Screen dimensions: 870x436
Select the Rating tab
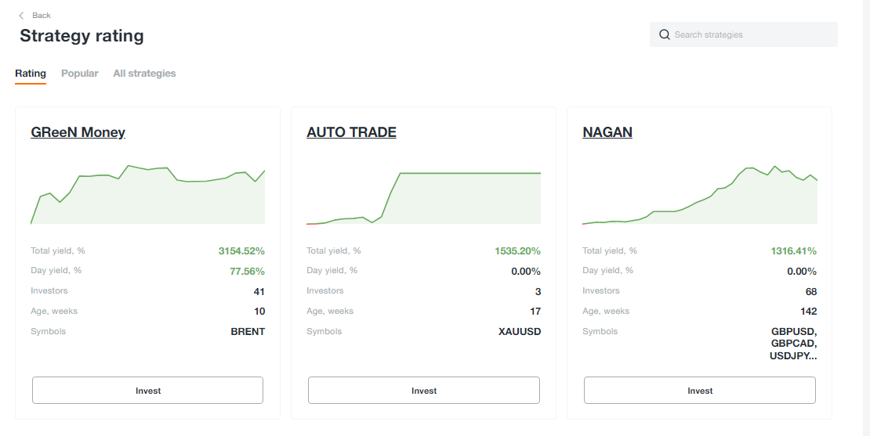click(x=31, y=73)
